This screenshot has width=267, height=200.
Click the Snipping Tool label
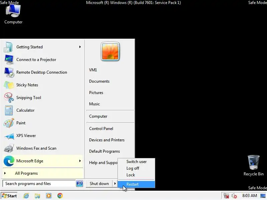pos(29,98)
